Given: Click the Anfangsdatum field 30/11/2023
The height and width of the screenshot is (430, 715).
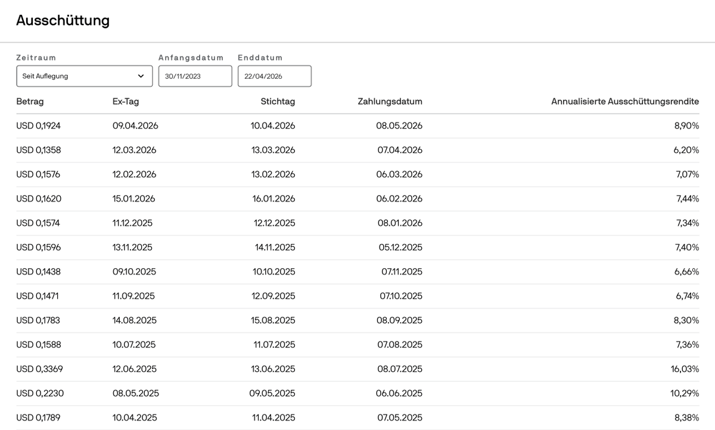Looking at the screenshot, I should (195, 76).
